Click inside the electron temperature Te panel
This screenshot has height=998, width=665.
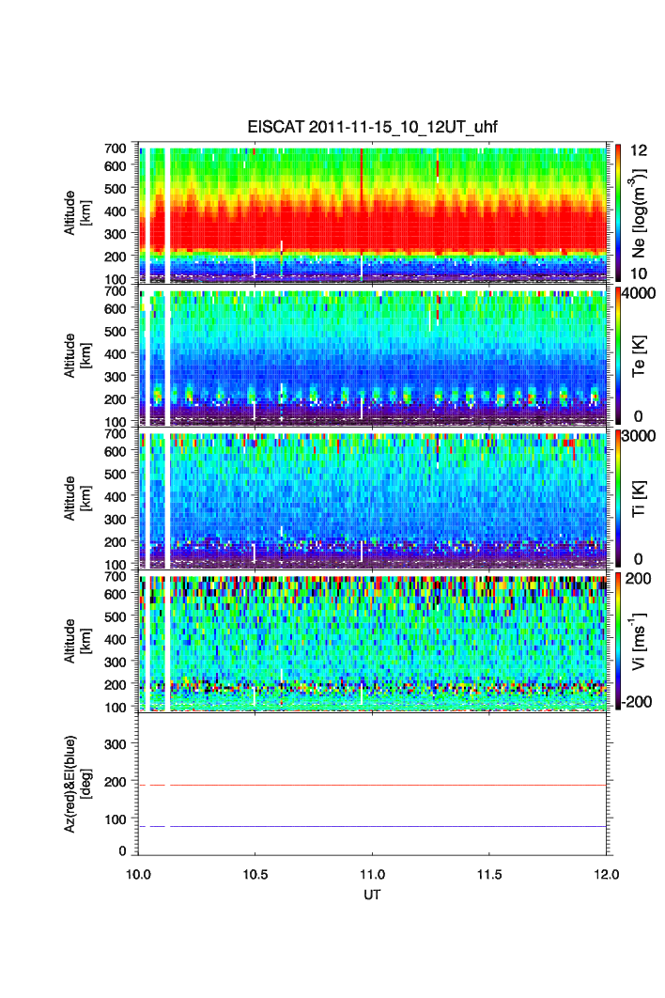pos(376,357)
